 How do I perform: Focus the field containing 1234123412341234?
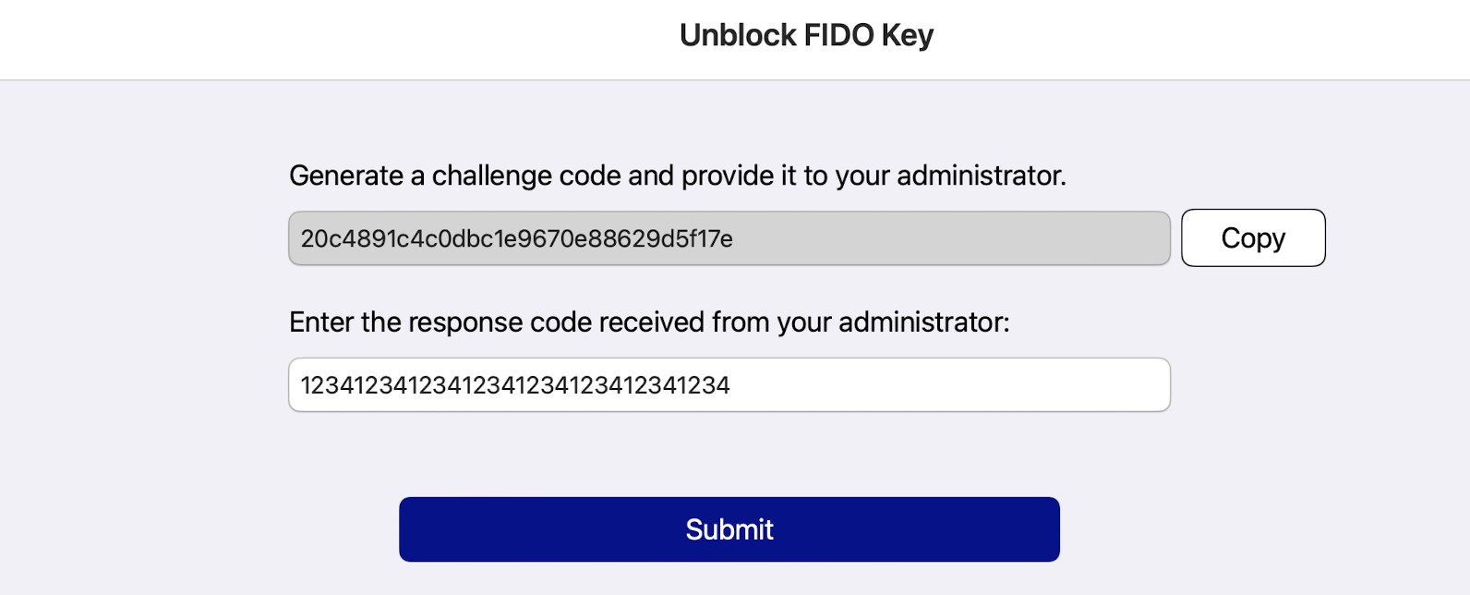(729, 384)
